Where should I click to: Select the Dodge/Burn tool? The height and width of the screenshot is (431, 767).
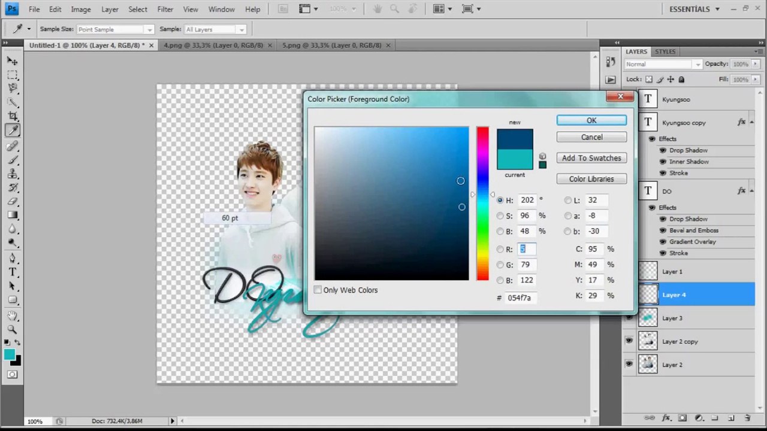pos(13,242)
